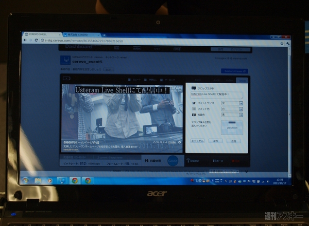Click the frame rate 15 value
The image size is (309, 226).
(127, 163)
